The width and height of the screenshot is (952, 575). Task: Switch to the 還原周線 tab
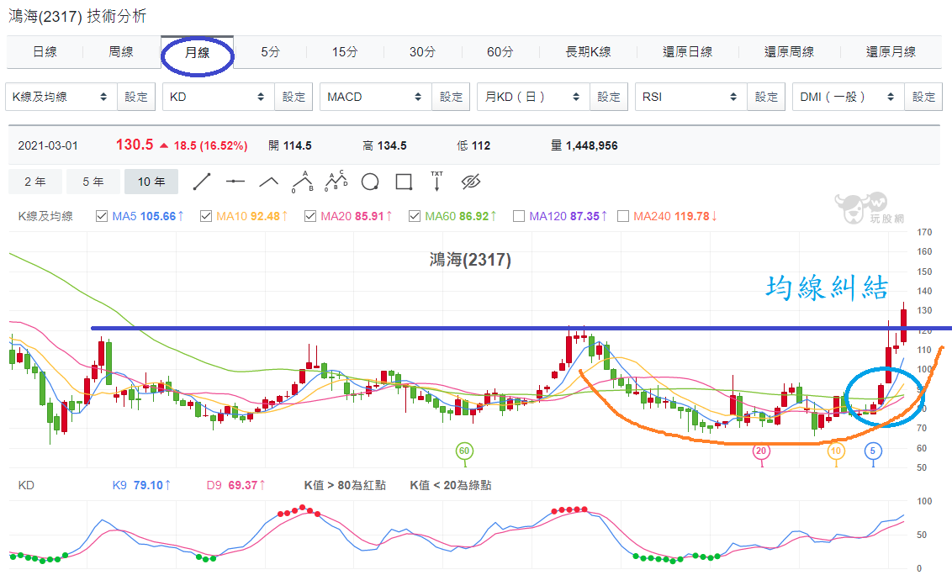tap(790, 52)
